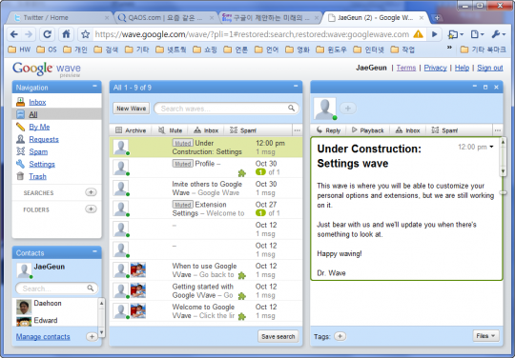Open the HW bookmarks folder
515x358 pixels.
pos(19,50)
